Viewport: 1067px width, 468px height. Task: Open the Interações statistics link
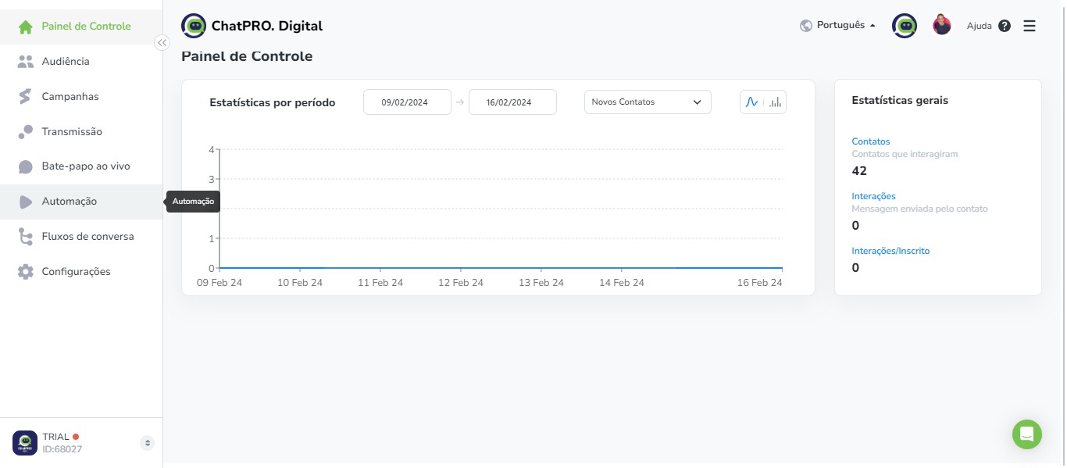(x=873, y=196)
